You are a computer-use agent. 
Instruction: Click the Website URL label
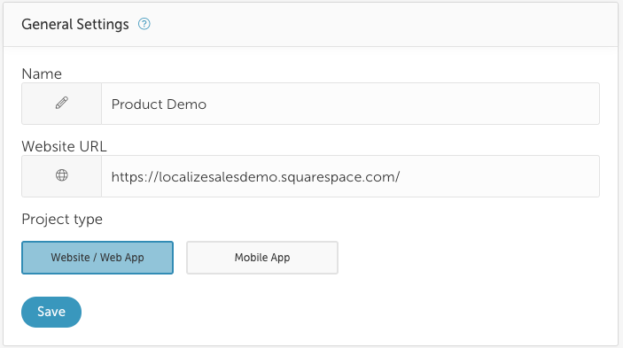(64, 146)
